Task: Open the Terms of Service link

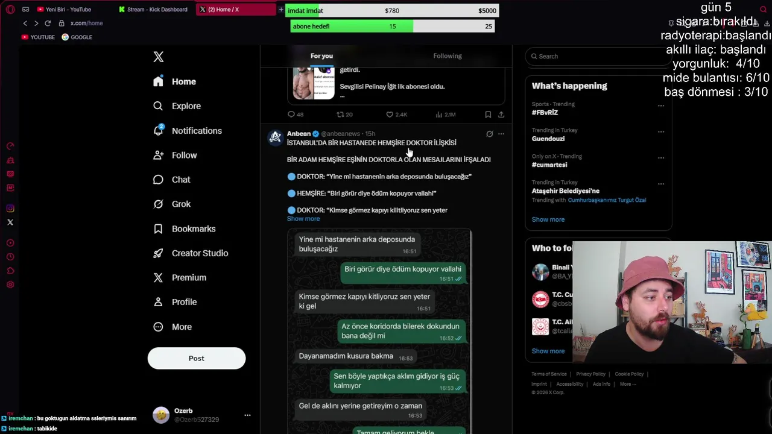Action: (549, 374)
